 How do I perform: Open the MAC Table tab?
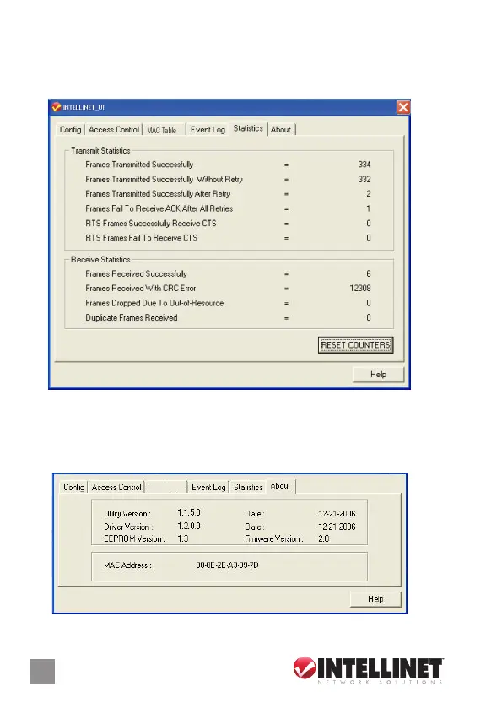(x=162, y=130)
